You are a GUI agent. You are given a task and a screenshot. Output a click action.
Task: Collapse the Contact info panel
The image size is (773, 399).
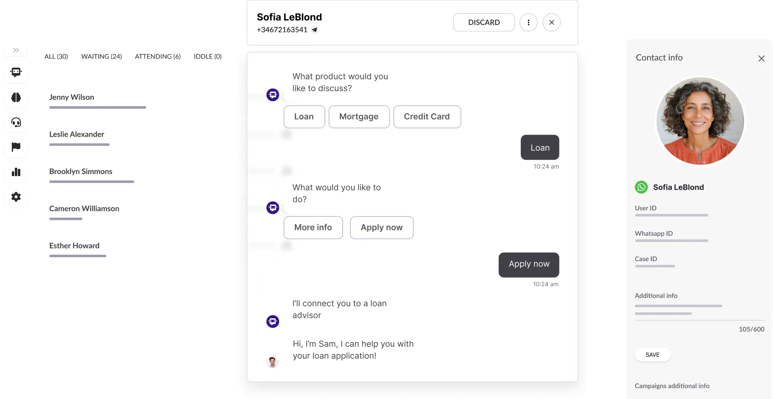pos(761,59)
